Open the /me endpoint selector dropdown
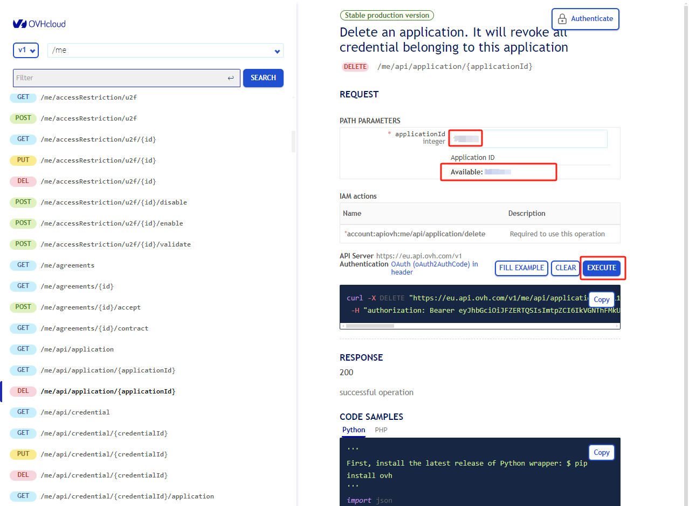The width and height of the screenshot is (689, 506). click(166, 50)
